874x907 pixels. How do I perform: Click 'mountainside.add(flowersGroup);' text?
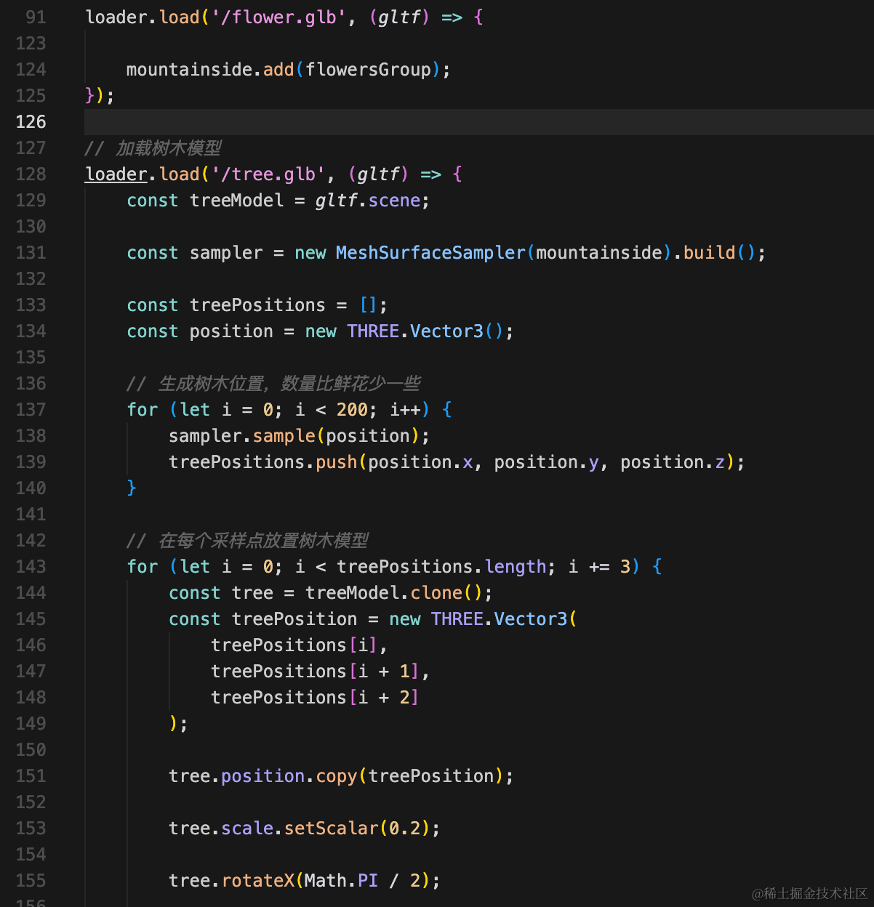tap(289, 70)
